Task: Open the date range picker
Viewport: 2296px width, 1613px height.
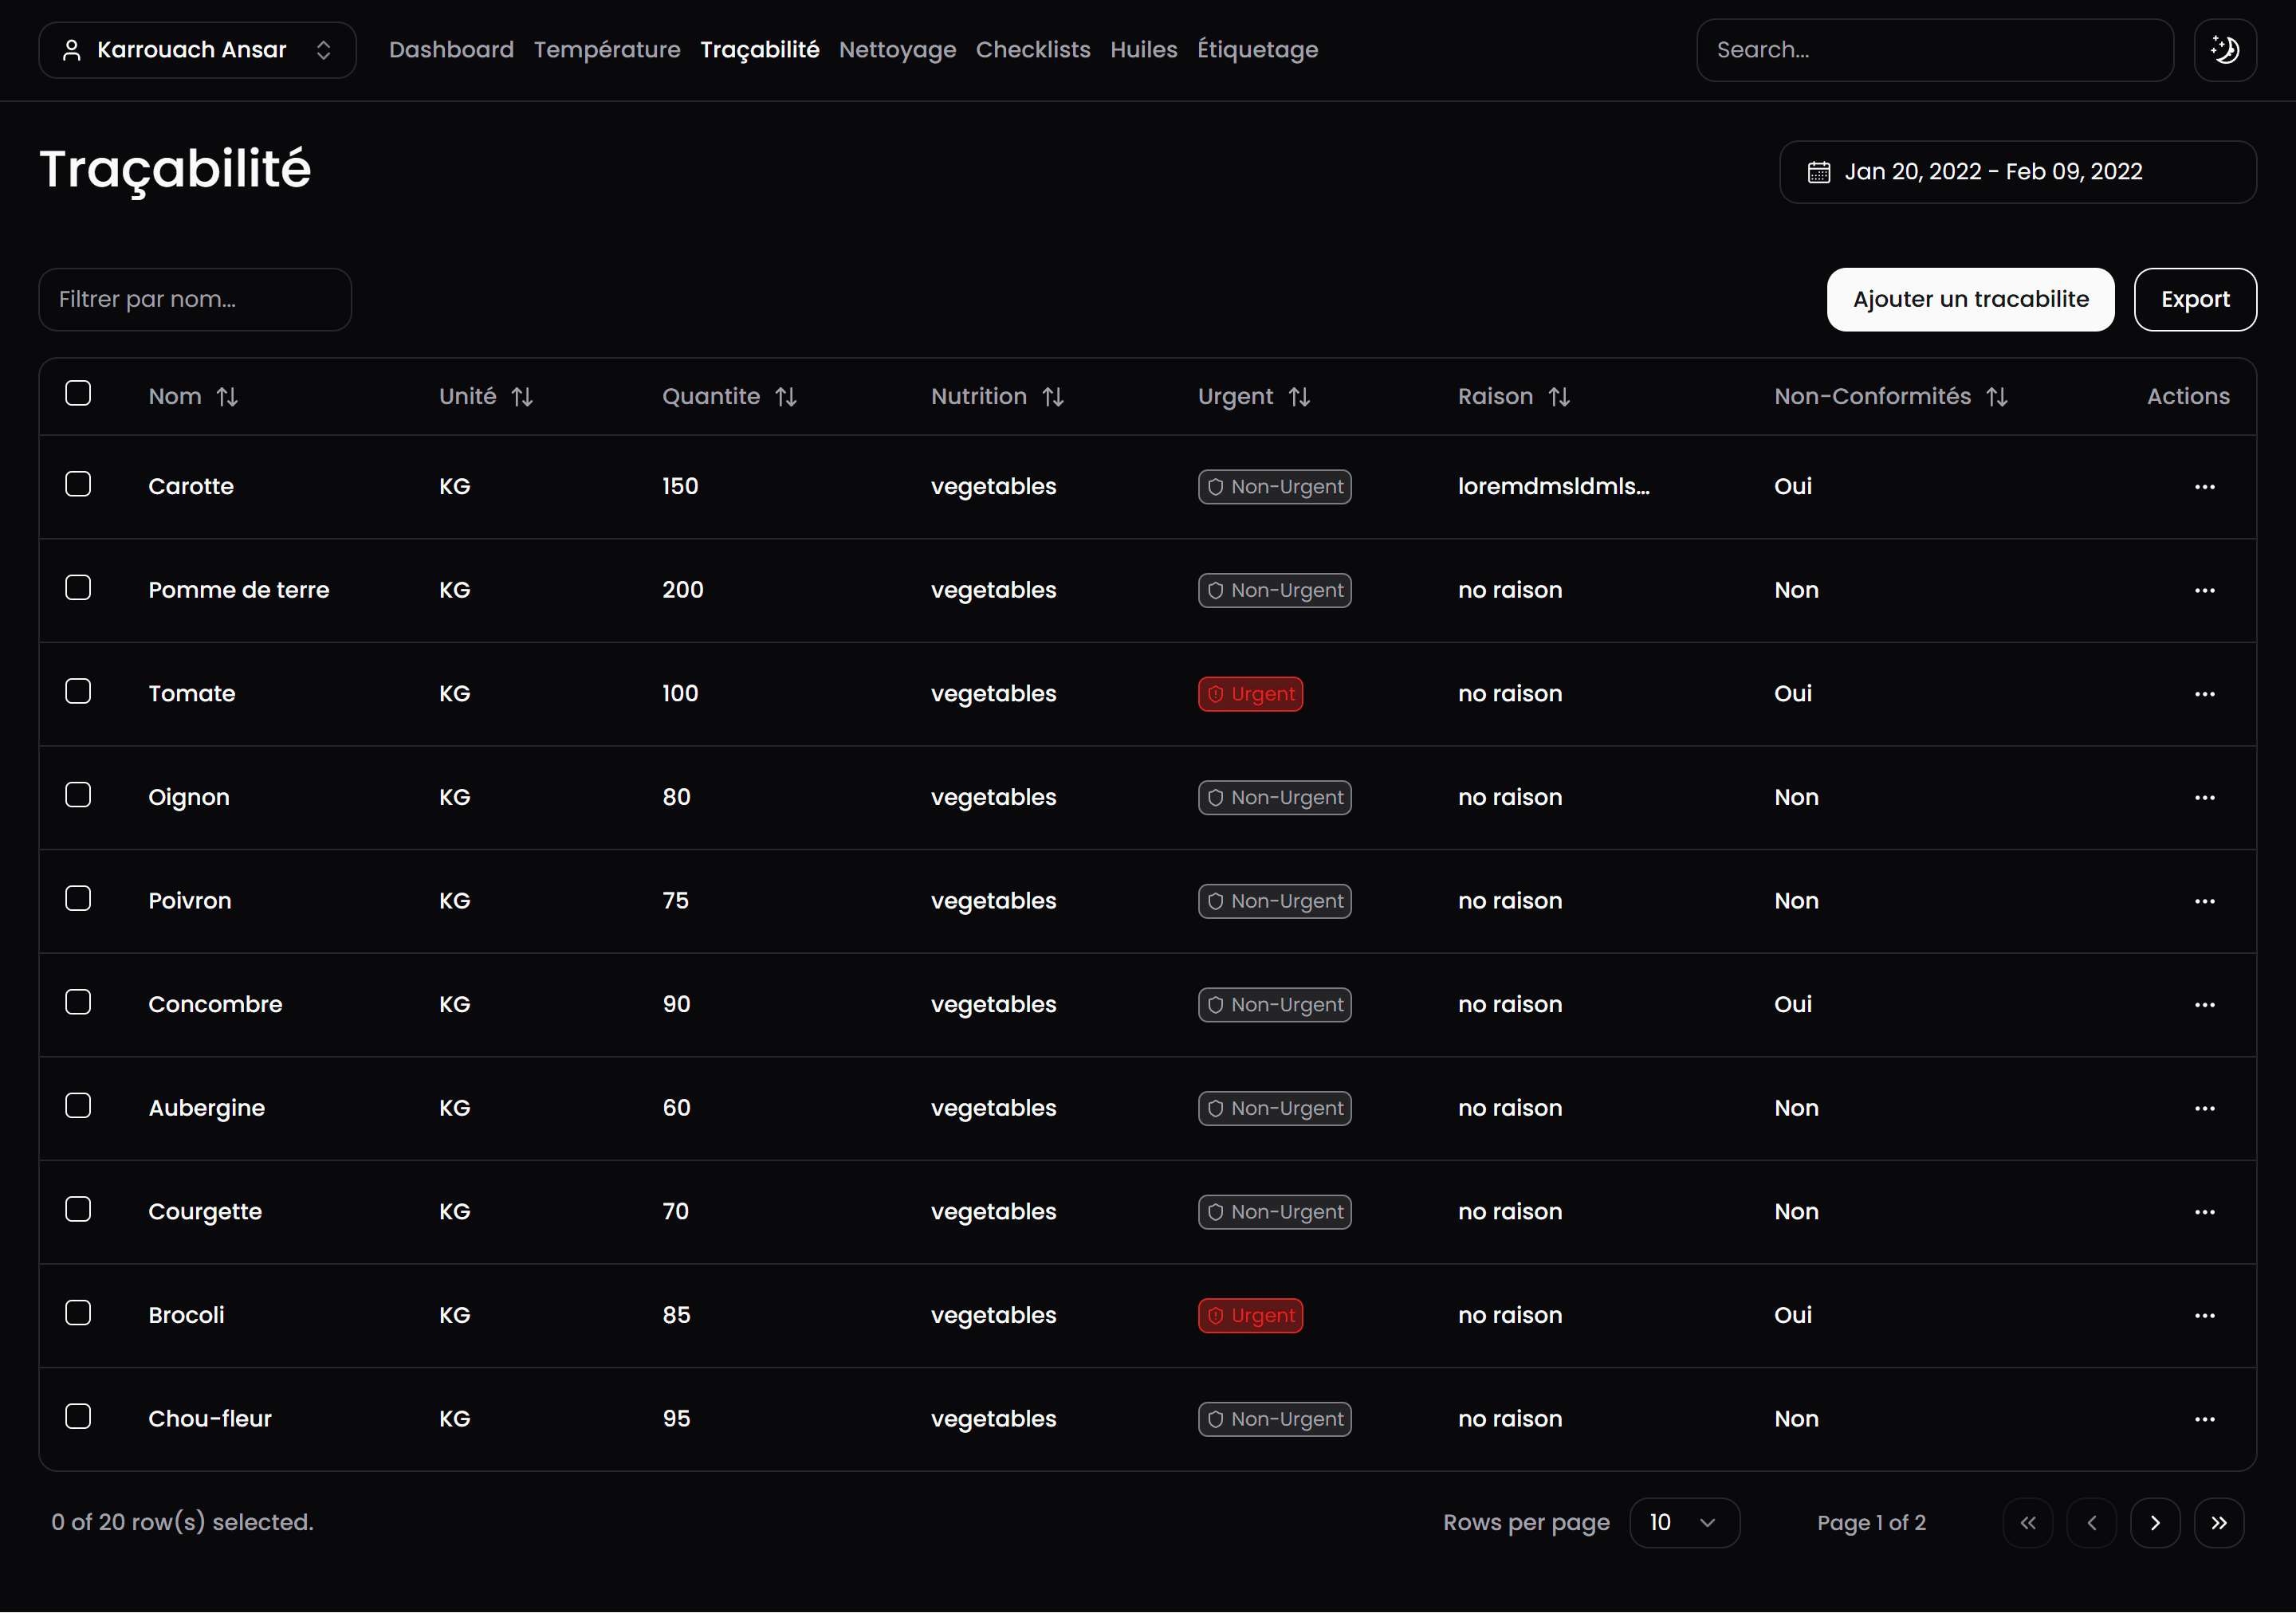Action: (x=2017, y=172)
